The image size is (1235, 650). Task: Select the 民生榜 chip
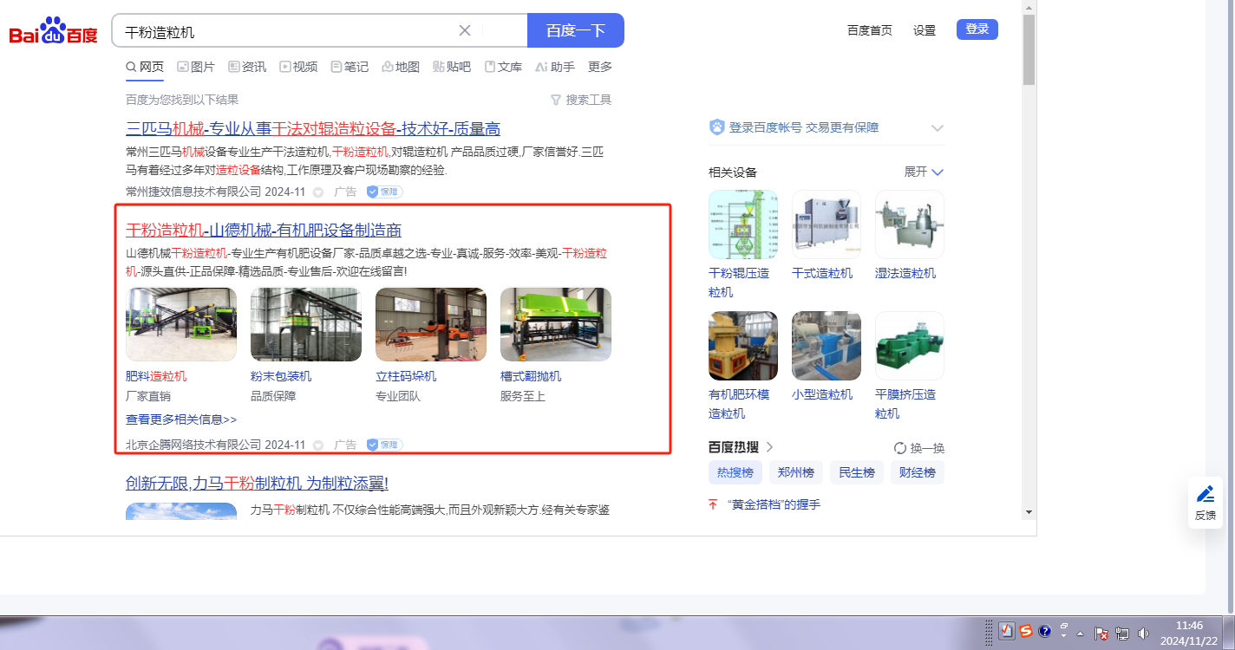857,472
